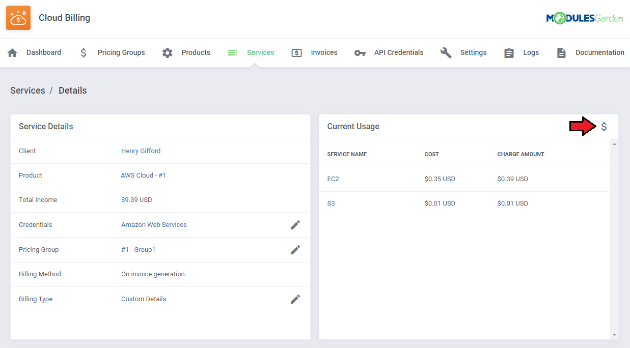Click the Documentation file icon
This screenshot has height=348, width=630.
pos(561,53)
